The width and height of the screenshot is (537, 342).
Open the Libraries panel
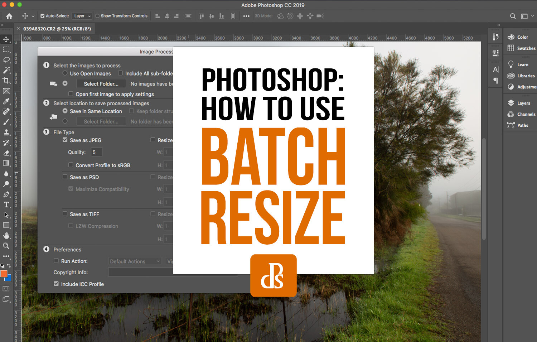point(521,76)
